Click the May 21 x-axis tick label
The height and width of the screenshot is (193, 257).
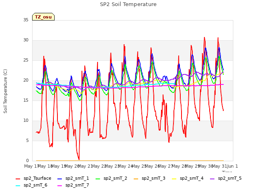pyautogui.click(x=86, y=166)
